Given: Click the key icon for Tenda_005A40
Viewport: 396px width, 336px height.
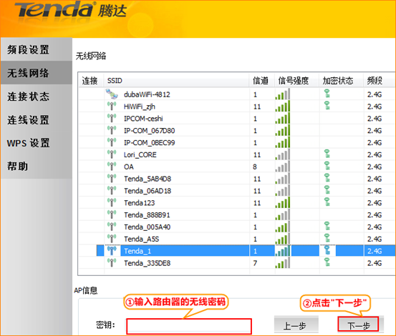Looking at the screenshot, I should coord(327,227).
